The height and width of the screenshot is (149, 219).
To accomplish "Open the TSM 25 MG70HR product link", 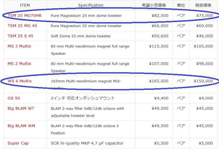I will coord(25,16).
